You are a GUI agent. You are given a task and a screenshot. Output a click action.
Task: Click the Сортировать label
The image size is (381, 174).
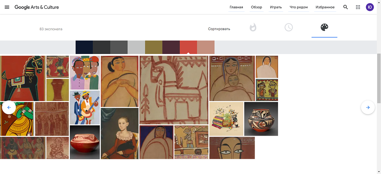click(219, 29)
